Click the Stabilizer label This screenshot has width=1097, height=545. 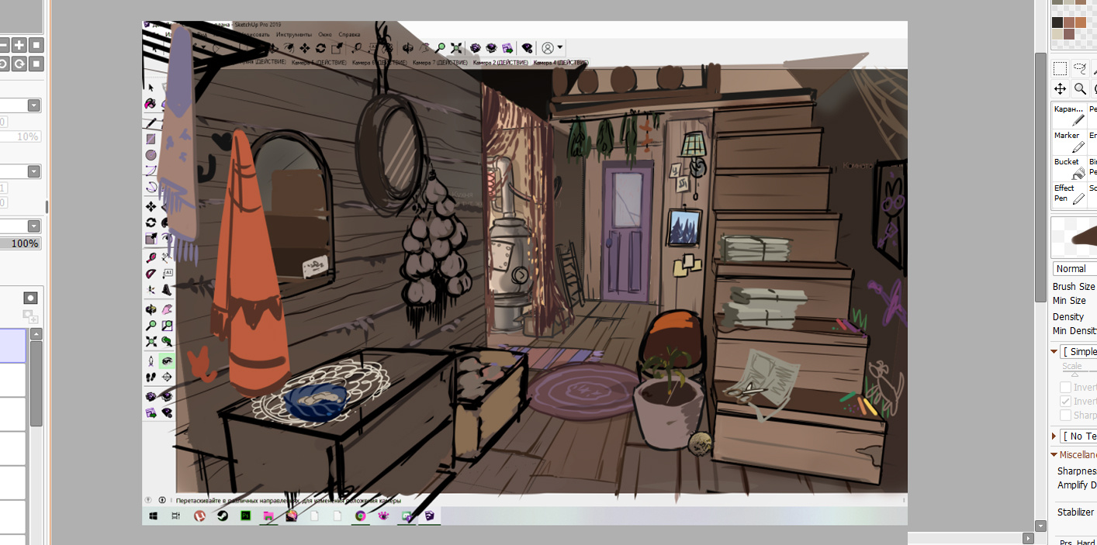[x=1075, y=512]
